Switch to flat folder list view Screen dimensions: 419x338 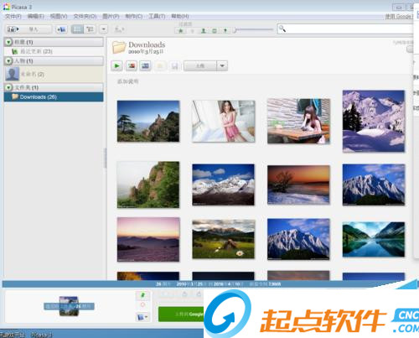click(77, 29)
